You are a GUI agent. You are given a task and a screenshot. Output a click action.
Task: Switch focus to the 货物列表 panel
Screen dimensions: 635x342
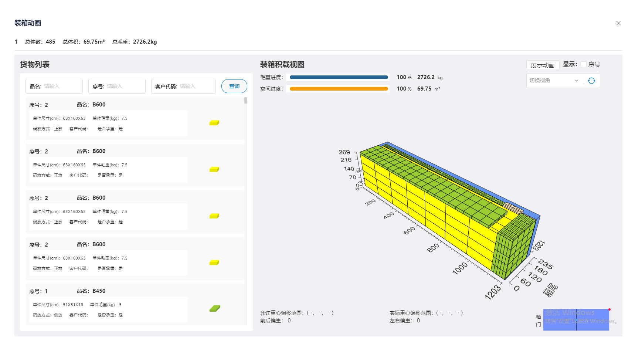pos(35,64)
